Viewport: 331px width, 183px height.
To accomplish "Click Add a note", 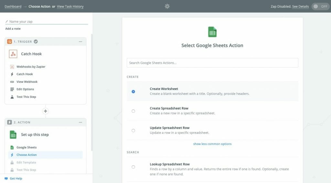I will (13, 29).
